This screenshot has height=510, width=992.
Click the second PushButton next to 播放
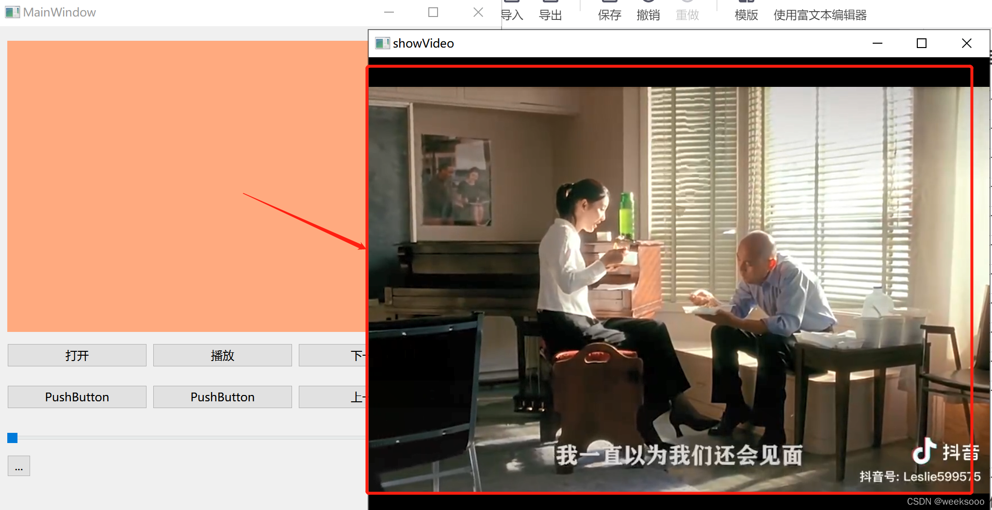(x=223, y=397)
